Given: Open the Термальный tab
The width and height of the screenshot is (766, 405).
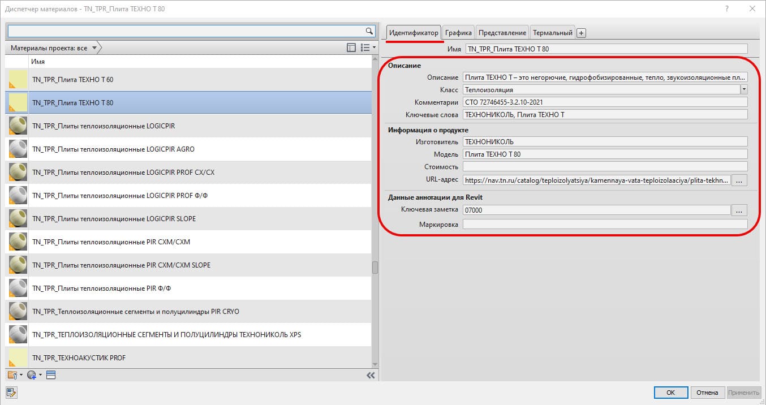Looking at the screenshot, I should pyautogui.click(x=553, y=33).
